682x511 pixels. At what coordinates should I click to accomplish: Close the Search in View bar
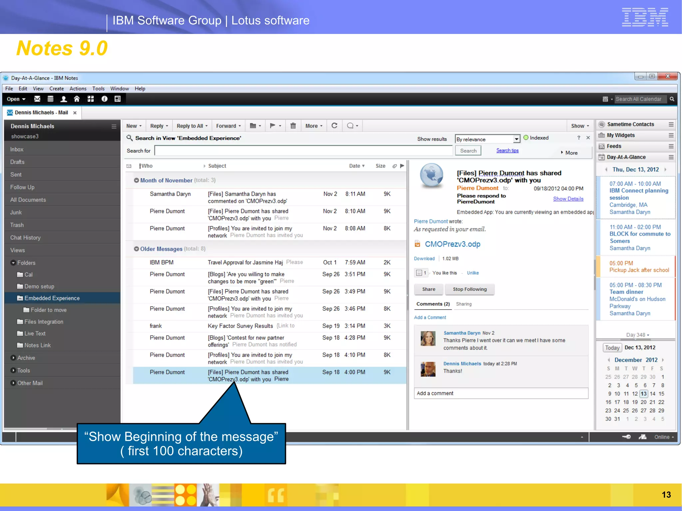pos(588,138)
